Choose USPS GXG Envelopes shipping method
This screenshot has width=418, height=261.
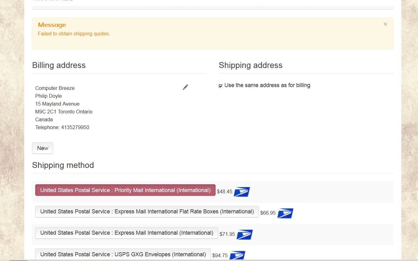(123, 254)
